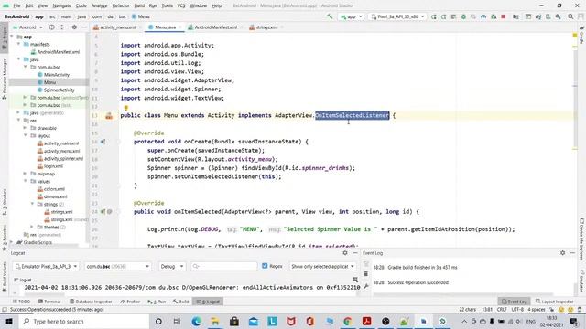This screenshot has width=586, height=329.
Task: Click the yellow lightbulb intention icon
Action: pyautogui.click(x=126, y=108)
